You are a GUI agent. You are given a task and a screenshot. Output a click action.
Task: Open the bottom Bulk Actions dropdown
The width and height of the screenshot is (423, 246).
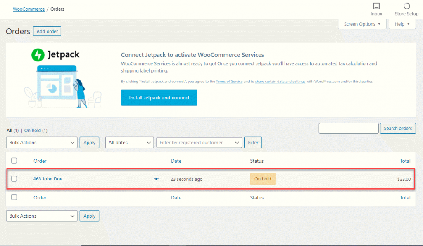tap(42, 216)
